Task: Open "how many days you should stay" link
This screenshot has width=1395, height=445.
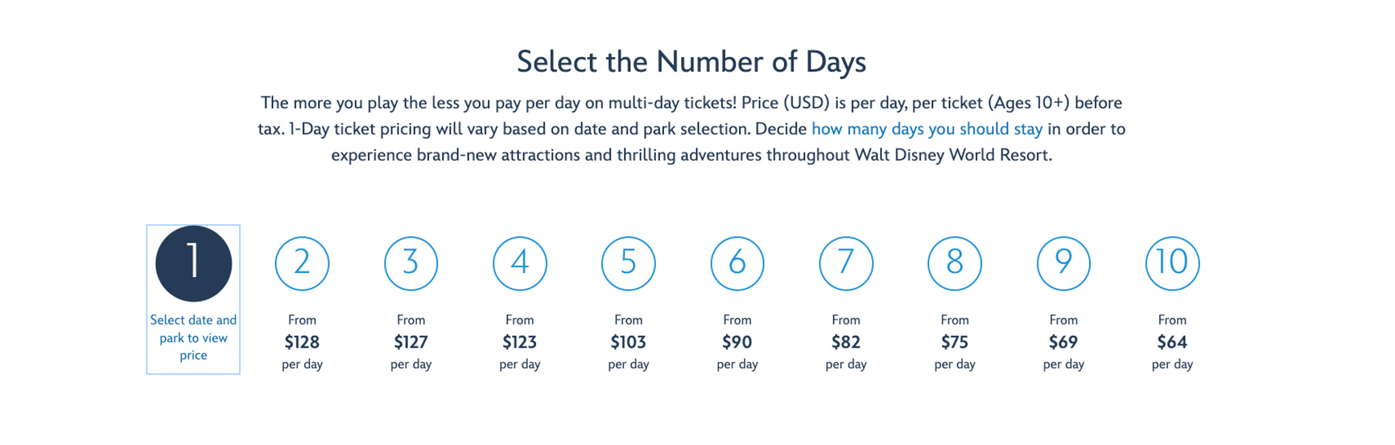Action: pos(926,129)
